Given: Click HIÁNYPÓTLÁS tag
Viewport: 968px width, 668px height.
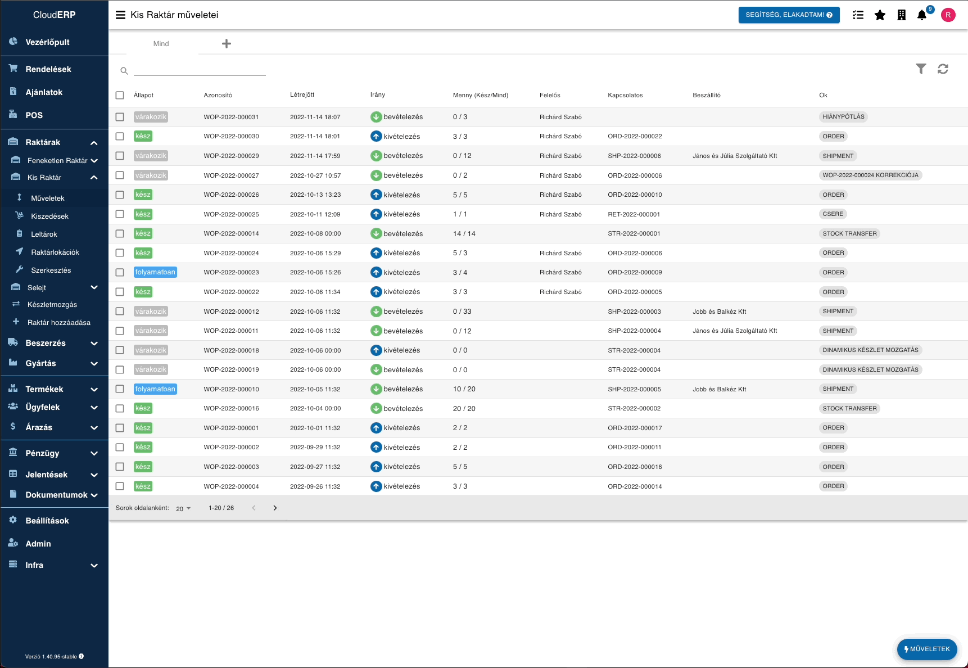Looking at the screenshot, I should click(x=843, y=117).
